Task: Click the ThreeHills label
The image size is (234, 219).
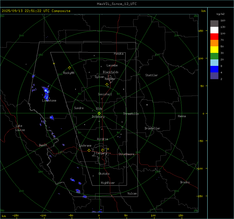Action: [131, 114]
